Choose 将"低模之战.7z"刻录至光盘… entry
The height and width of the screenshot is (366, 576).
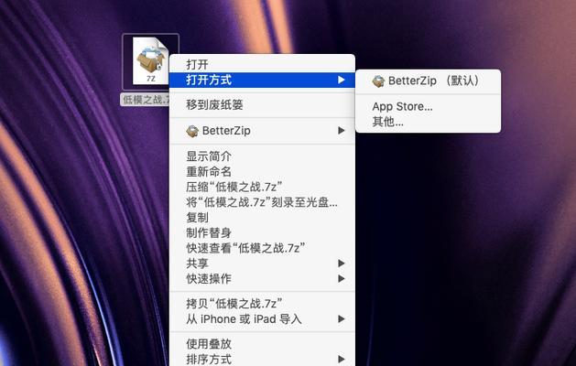262,202
